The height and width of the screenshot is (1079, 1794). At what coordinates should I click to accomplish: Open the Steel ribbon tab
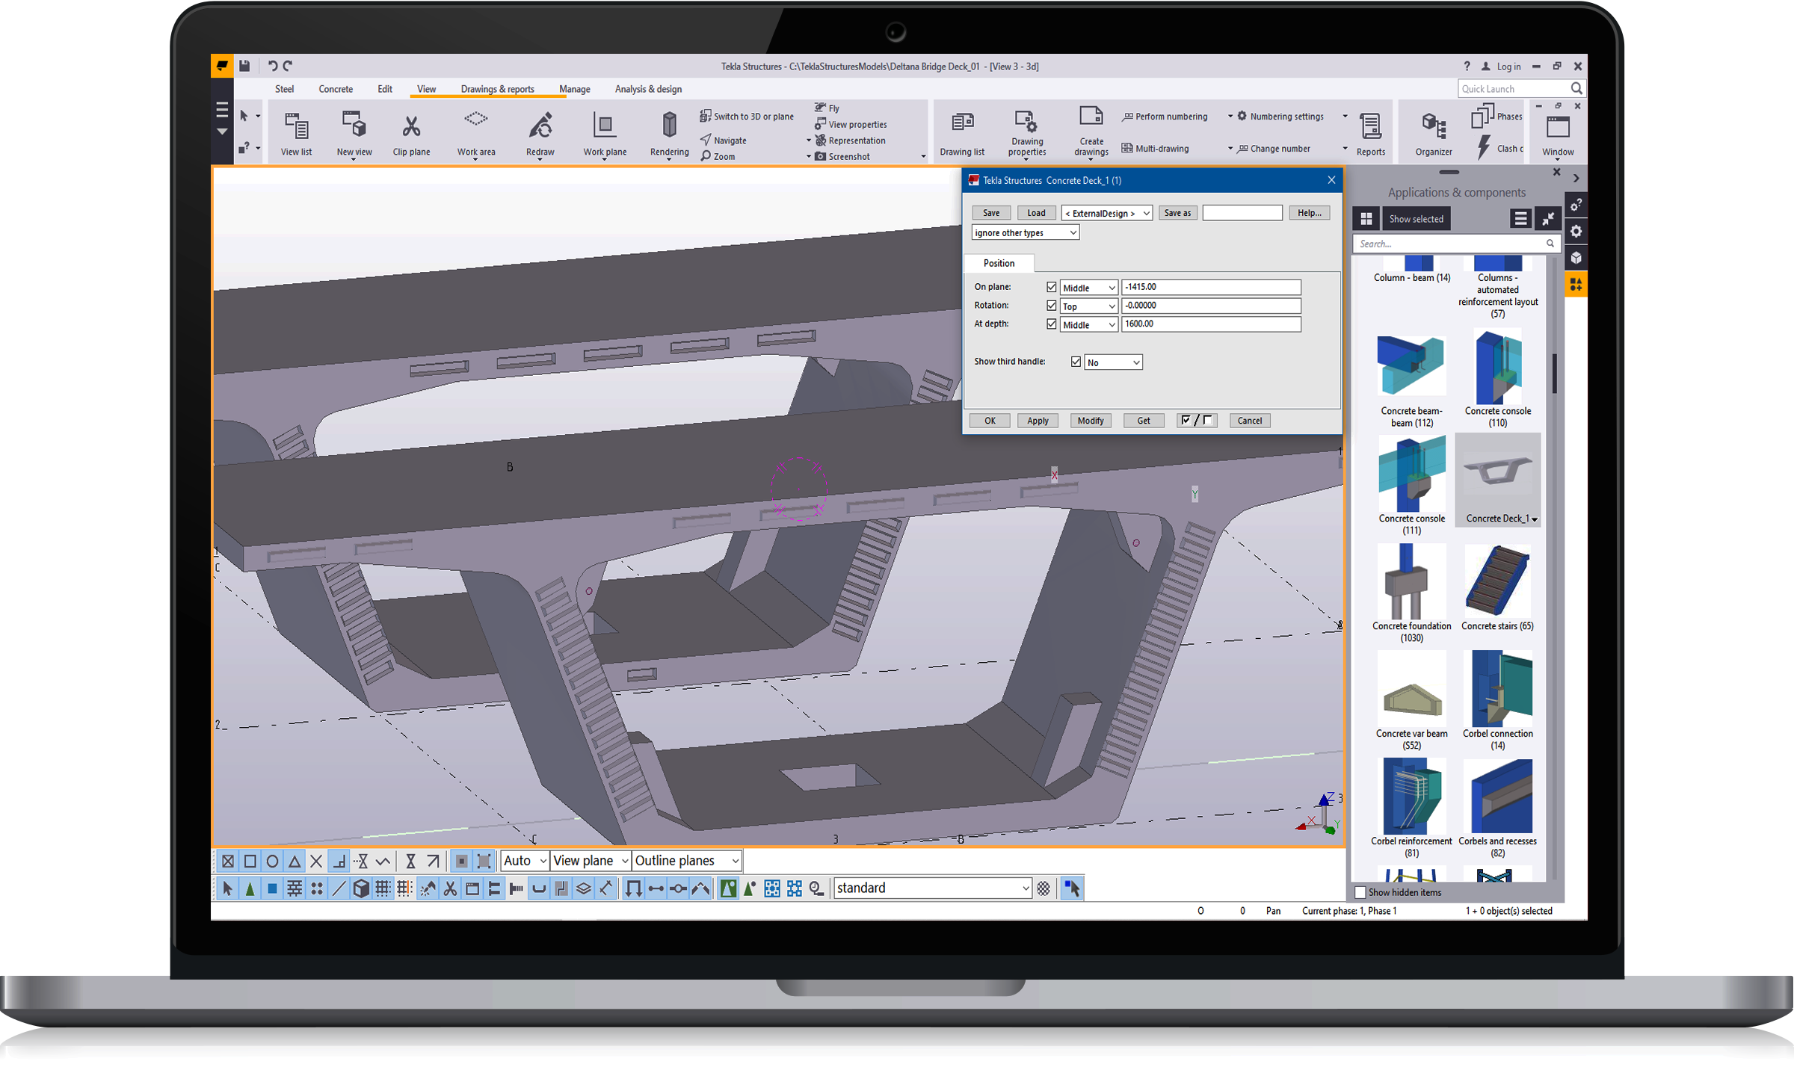tap(284, 89)
